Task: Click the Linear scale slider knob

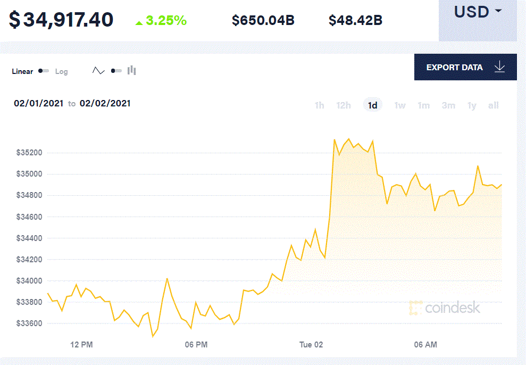Action: click(x=39, y=71)
